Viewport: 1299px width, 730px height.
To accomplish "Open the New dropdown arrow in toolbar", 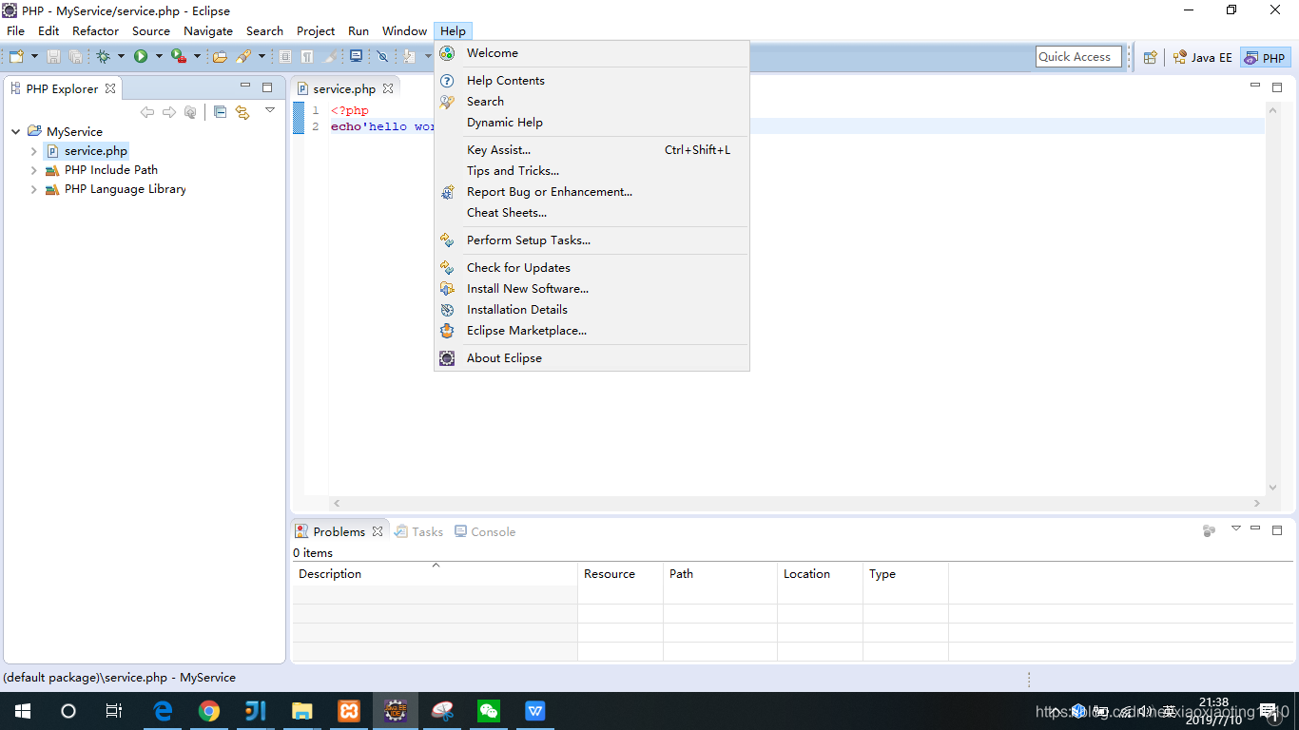I will pos(34,57).
